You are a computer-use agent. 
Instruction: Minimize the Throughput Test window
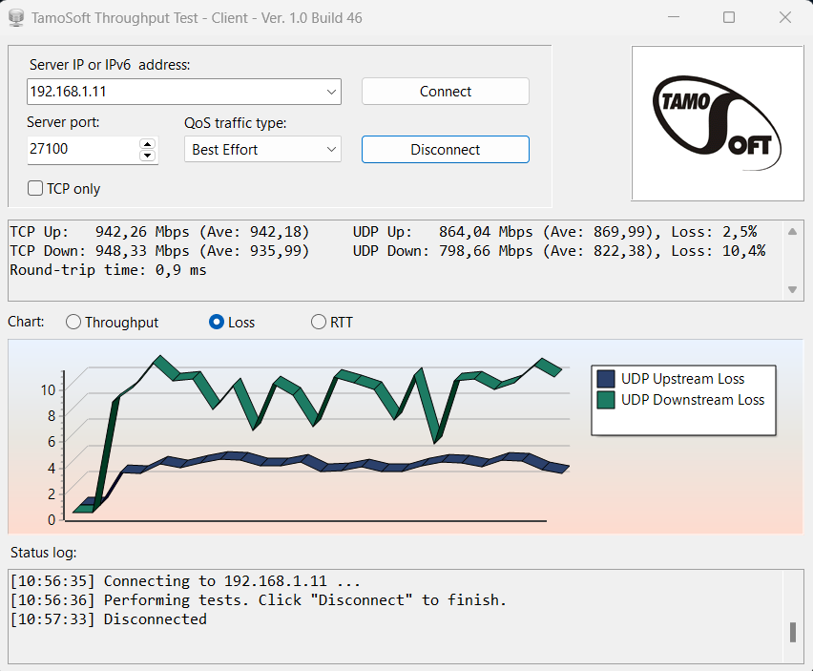point(674,17)
